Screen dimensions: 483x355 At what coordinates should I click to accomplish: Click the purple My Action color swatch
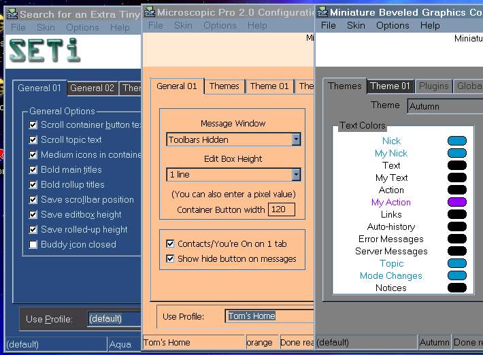point(457,202)
